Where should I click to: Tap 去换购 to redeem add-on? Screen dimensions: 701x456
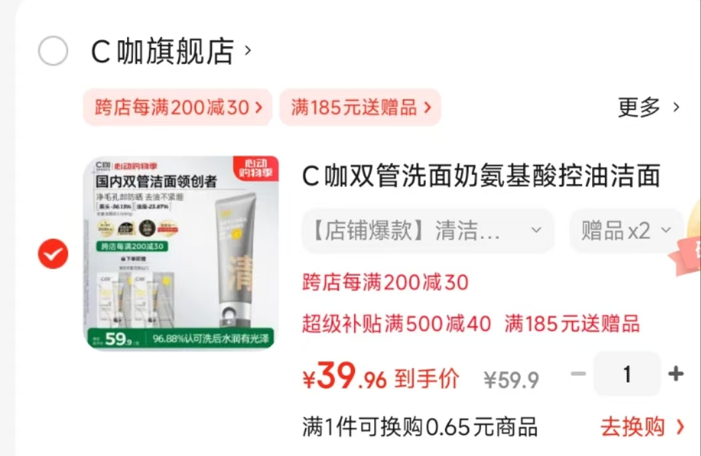633,427
